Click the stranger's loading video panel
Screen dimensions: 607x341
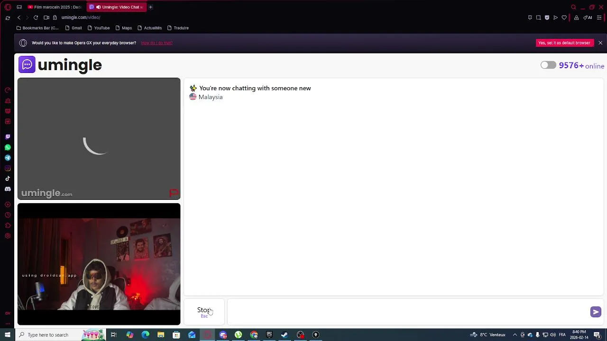coord(99,139)
